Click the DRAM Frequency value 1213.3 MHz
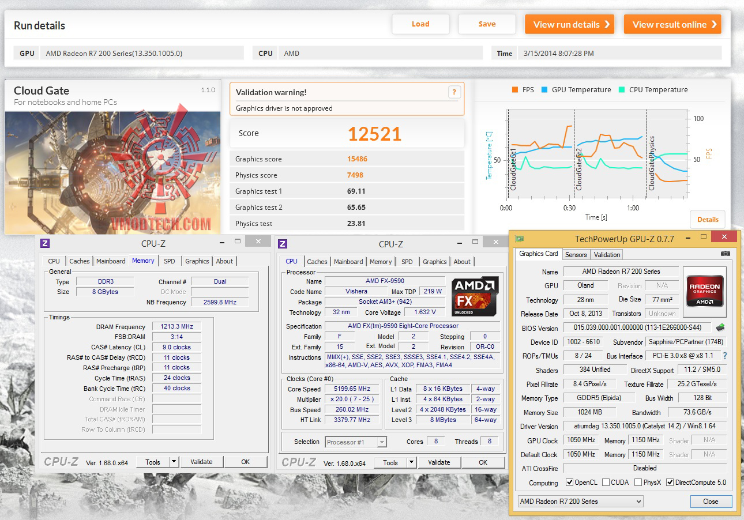 pos(176,326)
